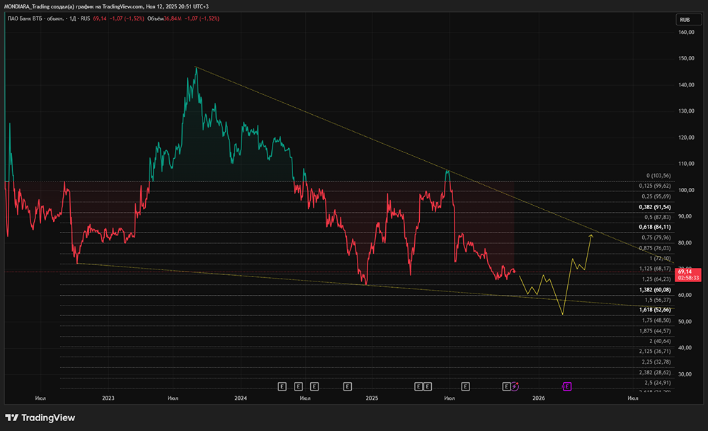708x431 pixels.
Task: Click the 110,00 price axis label
Action: tap(686, 164)
